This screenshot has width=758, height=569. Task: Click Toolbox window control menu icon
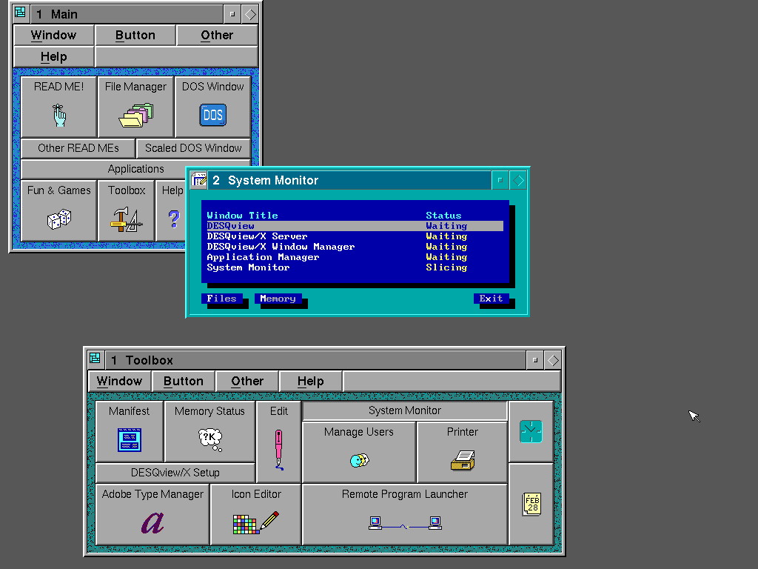[95, 359]
